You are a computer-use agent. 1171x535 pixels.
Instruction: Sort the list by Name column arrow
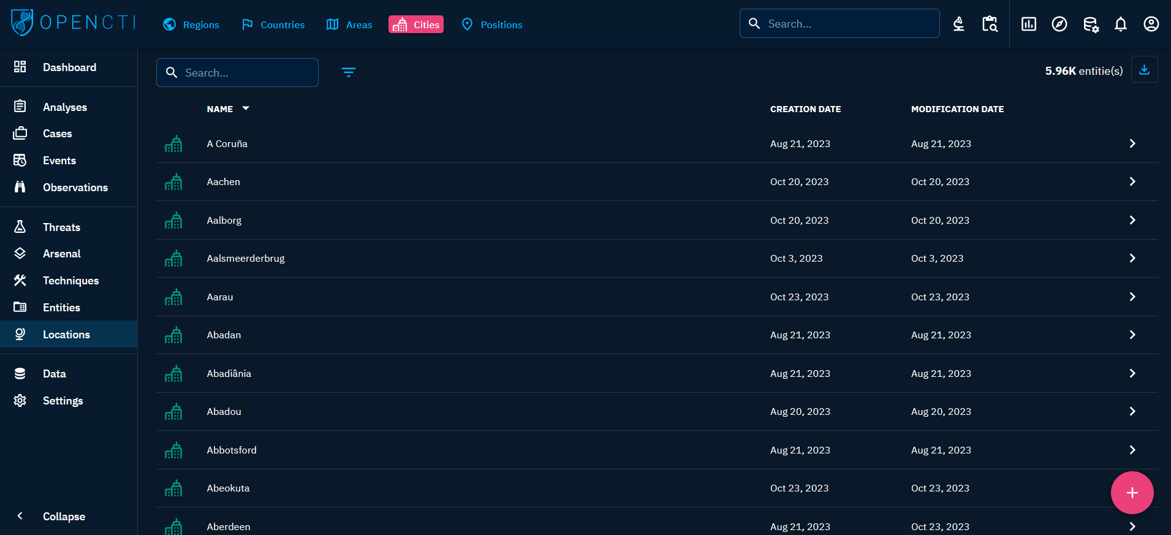[x=246, y=108]
